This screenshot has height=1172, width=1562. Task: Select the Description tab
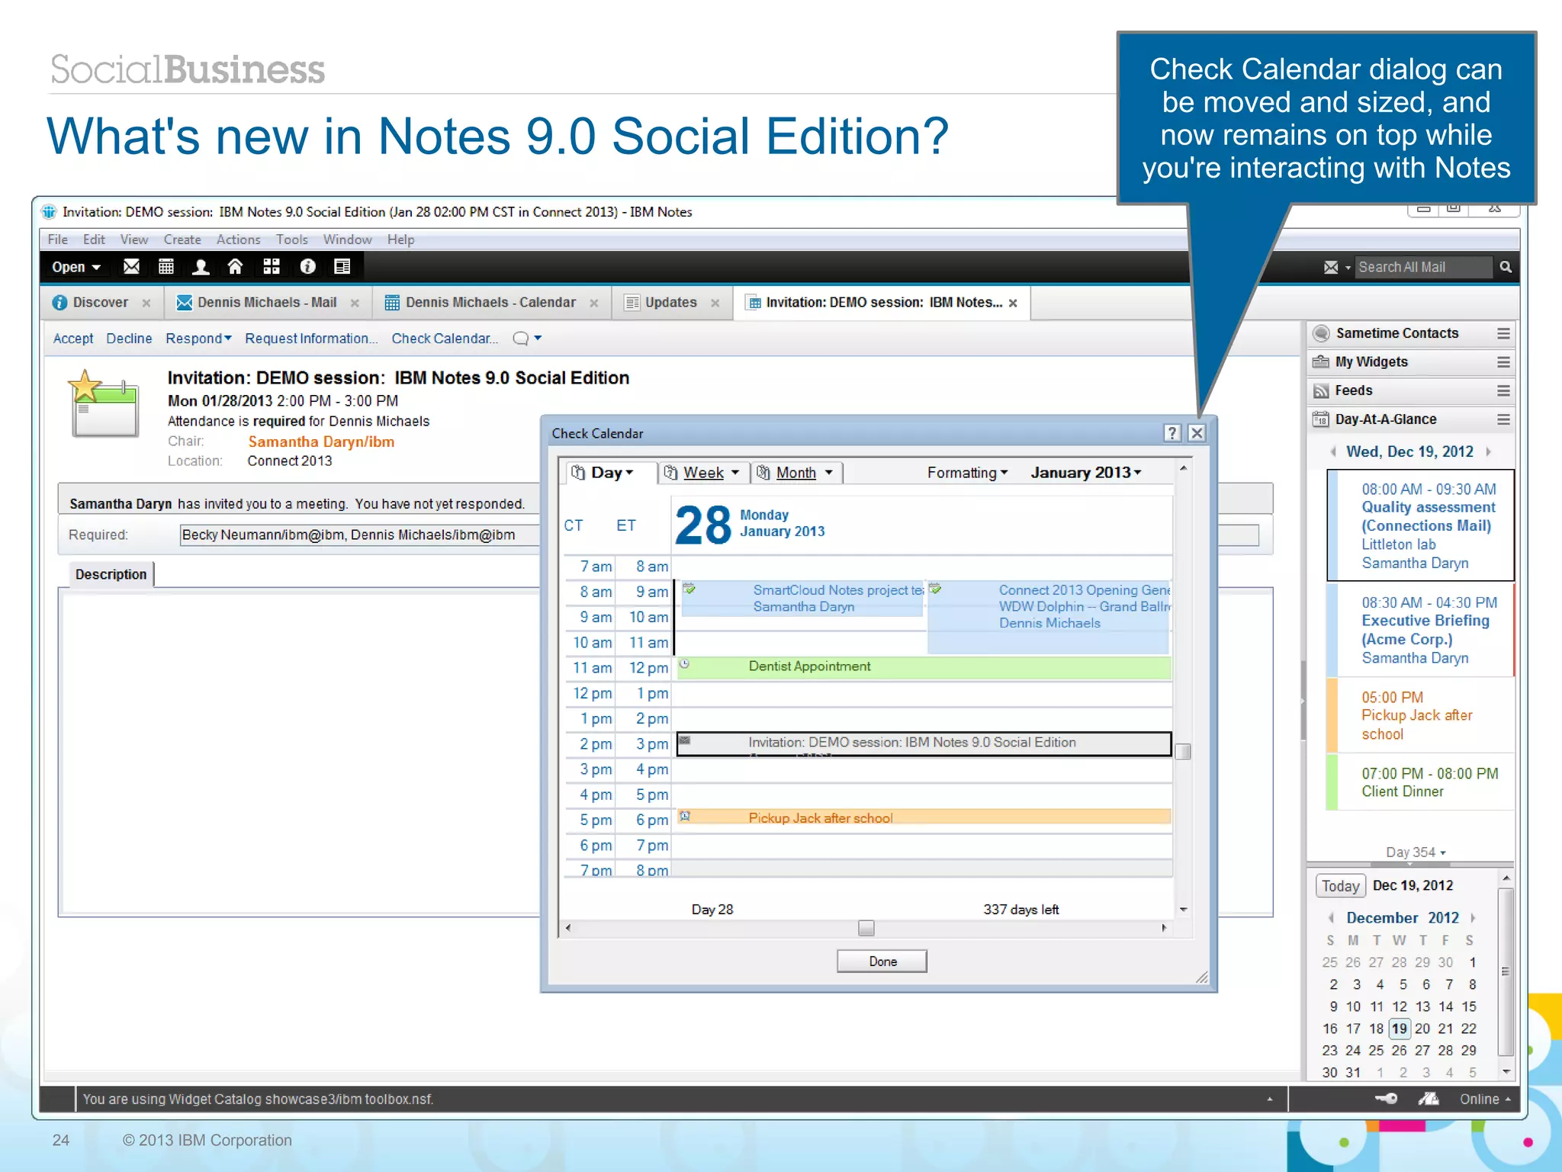pos(111,574)
